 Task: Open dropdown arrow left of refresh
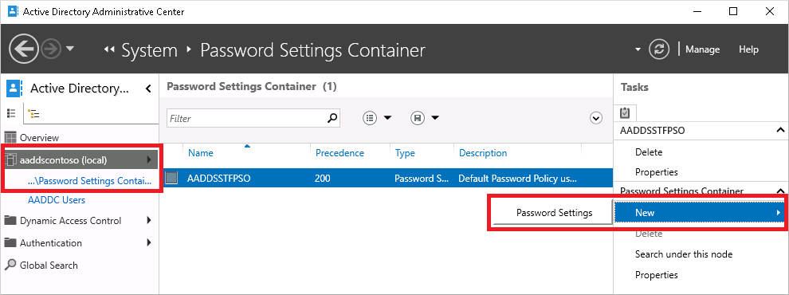coord(638,49)
